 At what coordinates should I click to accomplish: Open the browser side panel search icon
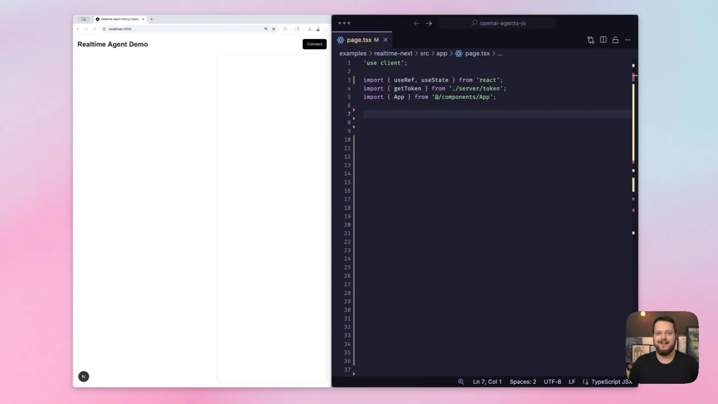tap(298, 29)
